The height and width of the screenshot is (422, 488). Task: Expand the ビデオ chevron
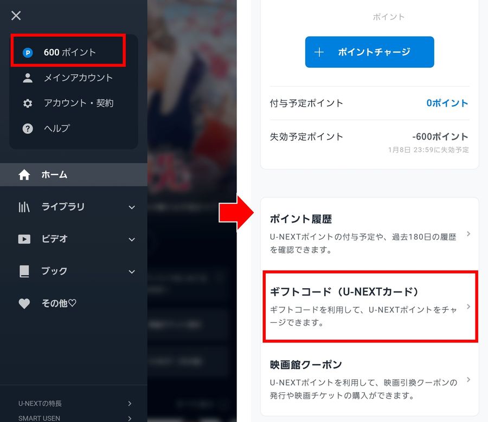[x=132, y=239]
